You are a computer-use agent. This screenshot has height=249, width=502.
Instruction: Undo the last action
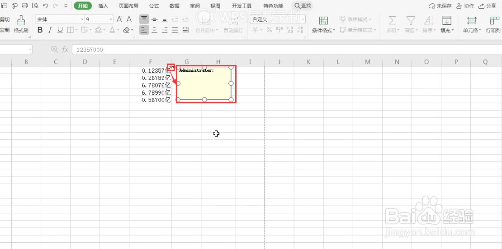click(45, 6)
